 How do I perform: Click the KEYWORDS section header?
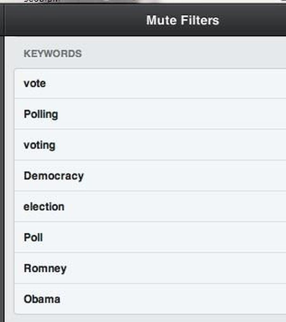pyautogui.click(x=52, y=54)
